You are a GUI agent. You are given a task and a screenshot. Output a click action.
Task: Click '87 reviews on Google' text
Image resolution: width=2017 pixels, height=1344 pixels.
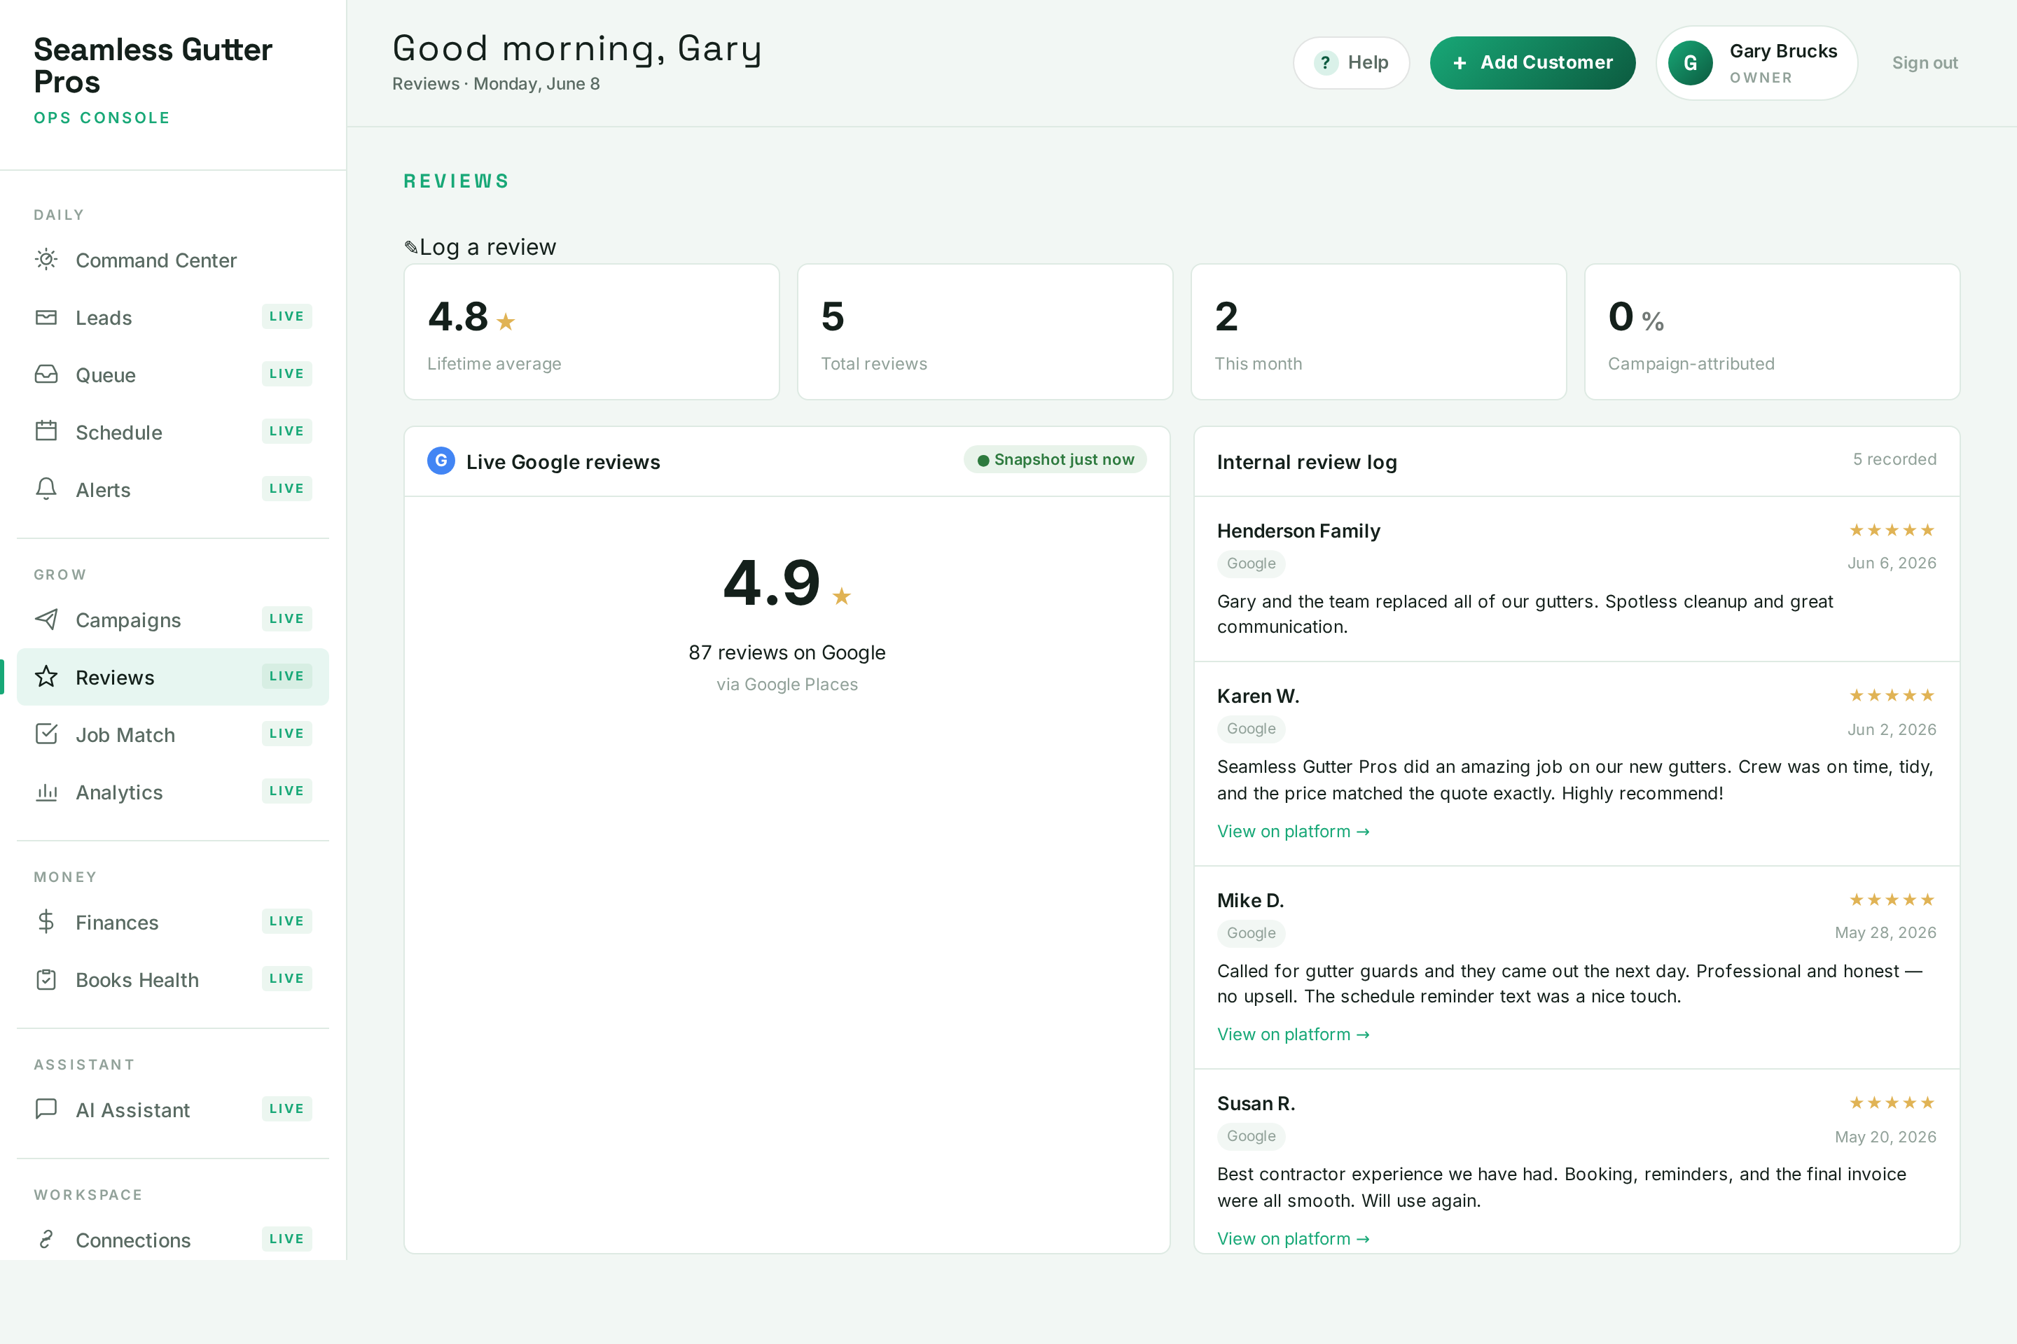(x=786, y=652)
